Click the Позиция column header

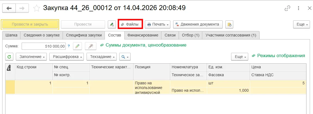click(152, 72)
